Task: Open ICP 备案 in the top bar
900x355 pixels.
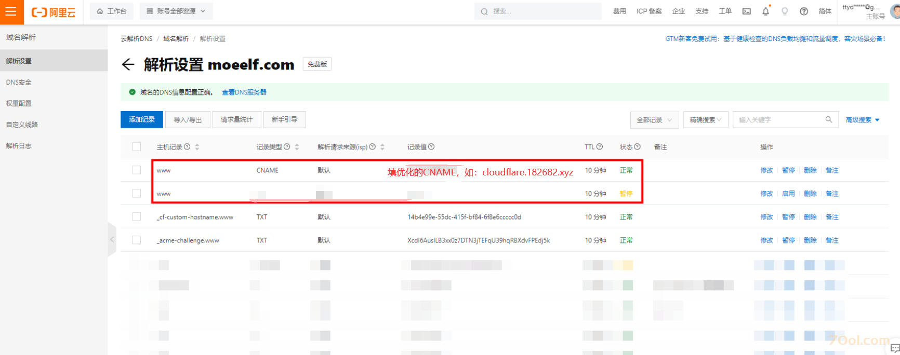Action: [649, 11]
